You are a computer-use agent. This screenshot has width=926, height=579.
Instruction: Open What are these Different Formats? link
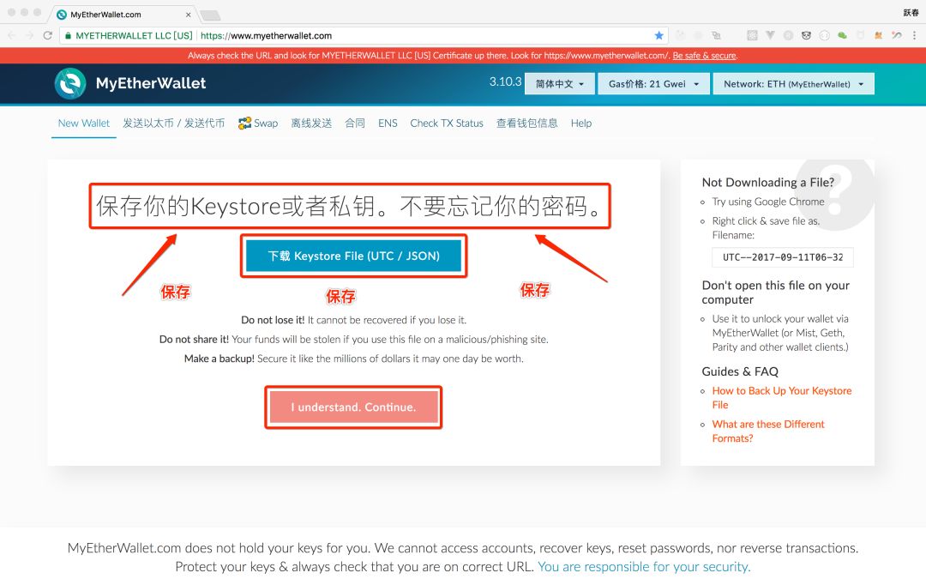pyautogui.click(x=767, y=431)
